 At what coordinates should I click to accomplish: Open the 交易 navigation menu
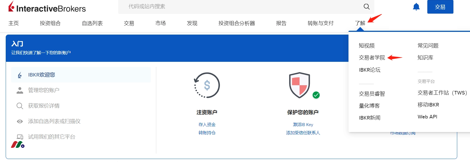(129, 23)
